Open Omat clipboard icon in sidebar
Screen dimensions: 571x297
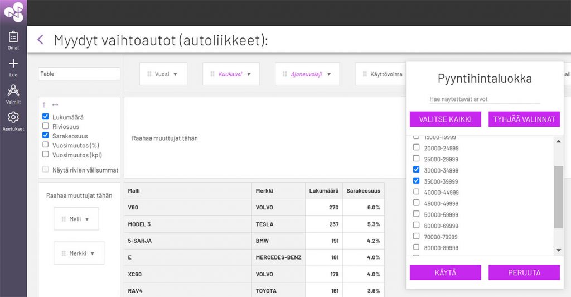pyautogui.click(x=13, y=37)
